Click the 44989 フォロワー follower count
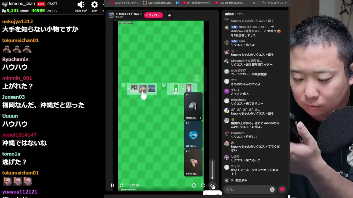This screenshot has height=198, width=353. [46, 11]
